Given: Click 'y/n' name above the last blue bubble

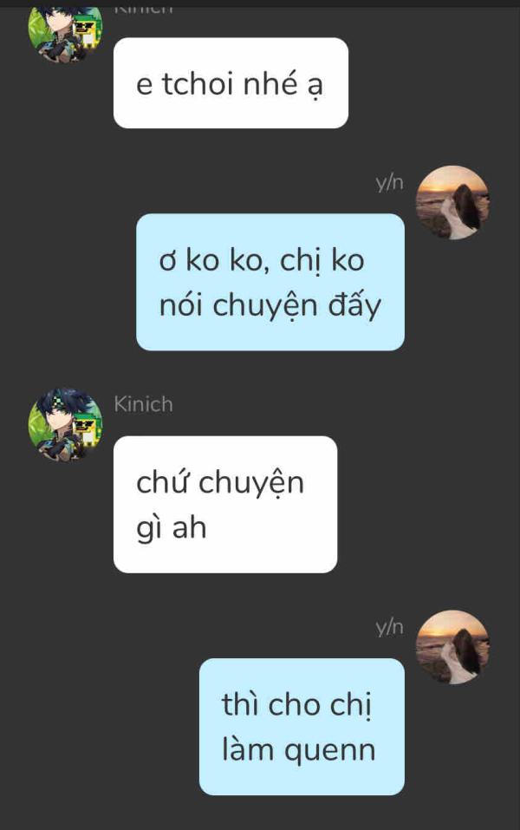Looking at the screenshot, I should click(390, 627).
